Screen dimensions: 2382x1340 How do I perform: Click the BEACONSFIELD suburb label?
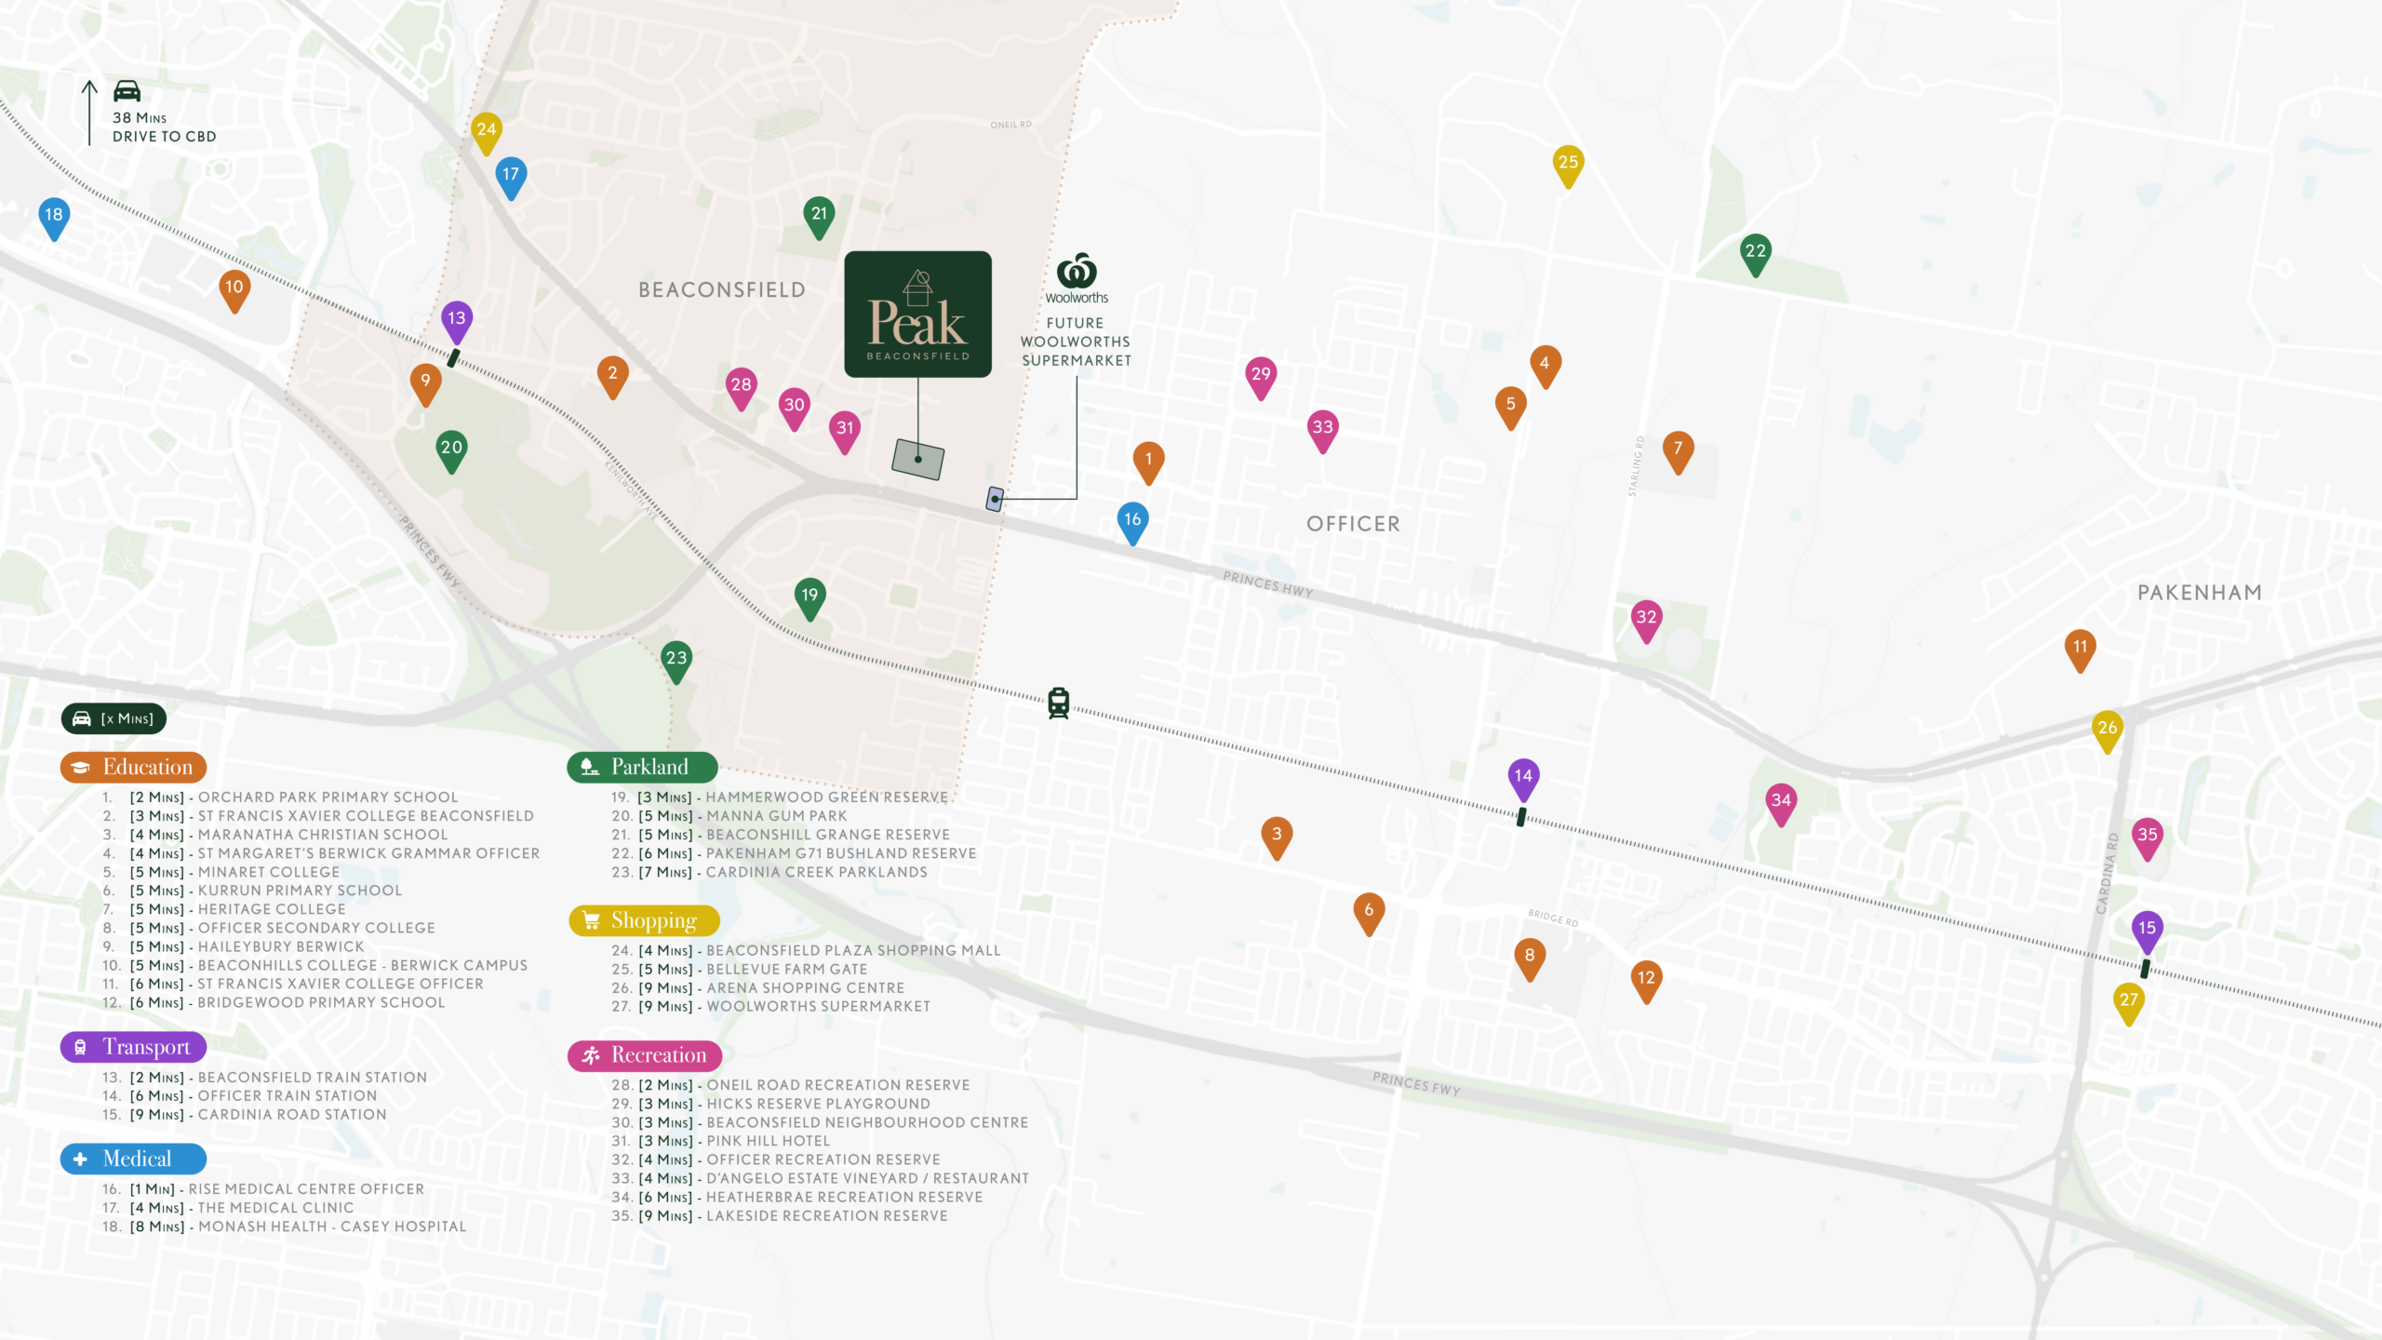pyautogui.click(x=722, y=290)
